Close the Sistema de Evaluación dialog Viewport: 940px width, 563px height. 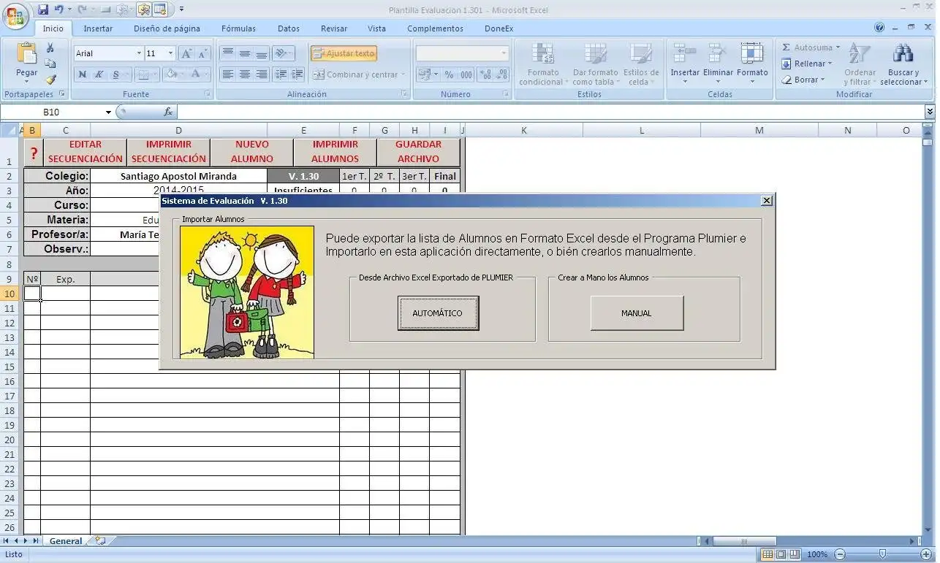(766, 201)
